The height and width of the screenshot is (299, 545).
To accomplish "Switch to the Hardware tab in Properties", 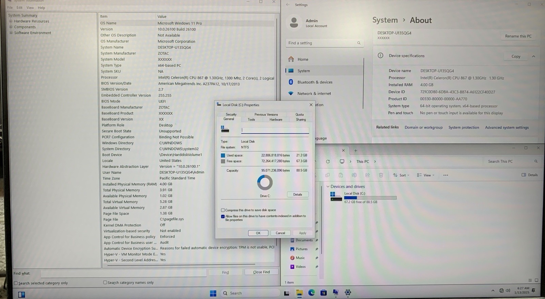I will pos(276,119).
